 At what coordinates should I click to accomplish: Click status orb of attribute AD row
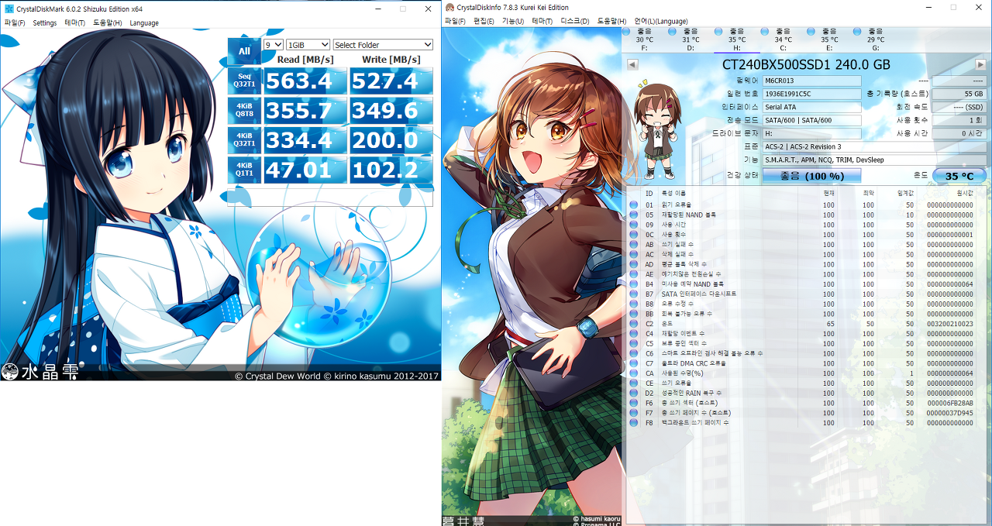(x=633, y=264)
